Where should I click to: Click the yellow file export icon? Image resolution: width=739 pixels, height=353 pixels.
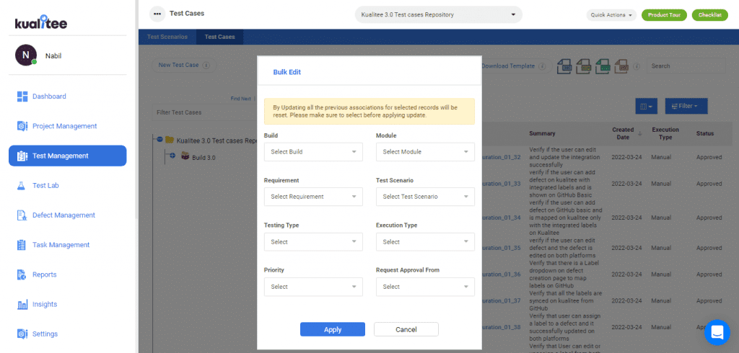pyautogui.click(x=583, y=66)
